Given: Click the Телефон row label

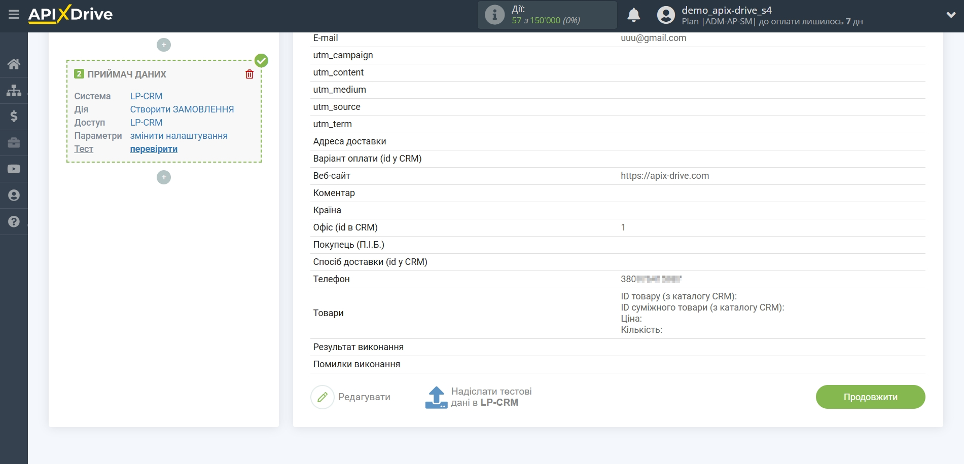Looking at the screenshot, I should 331,279.
